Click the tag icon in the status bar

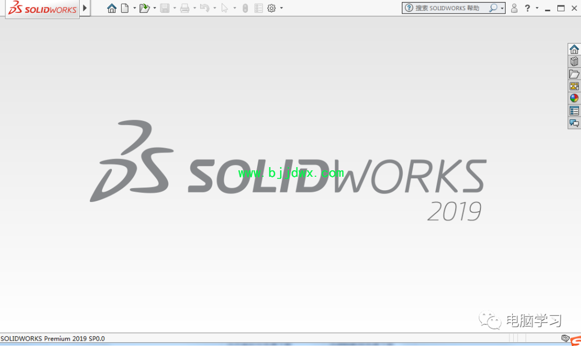[x=565, y=338]
